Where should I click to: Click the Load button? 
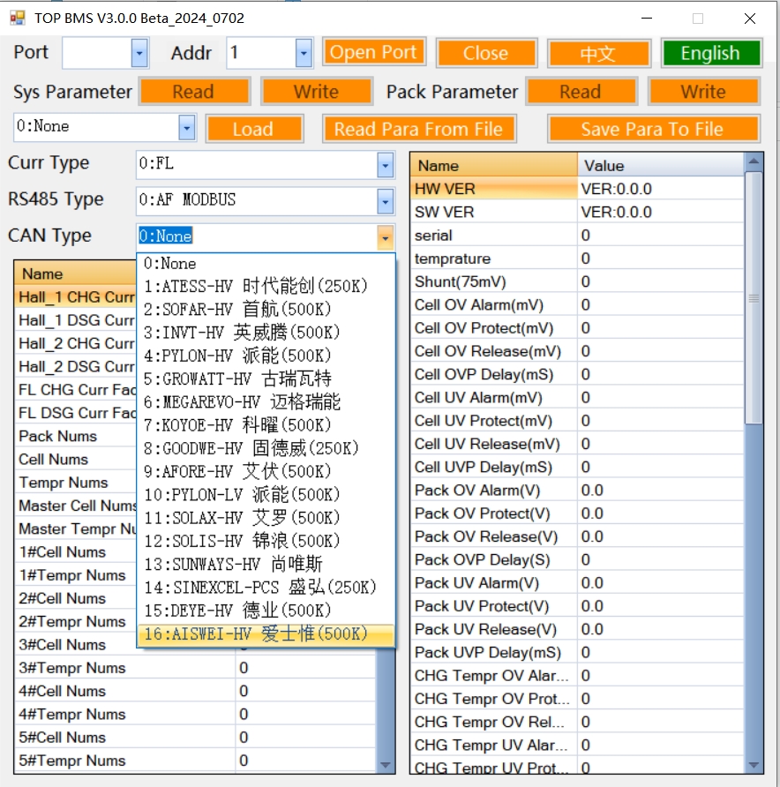(x=254, y=129)
